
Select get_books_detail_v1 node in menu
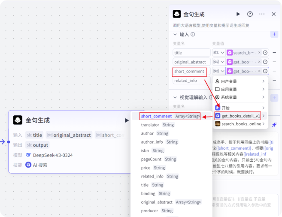[x=240, y=116]
